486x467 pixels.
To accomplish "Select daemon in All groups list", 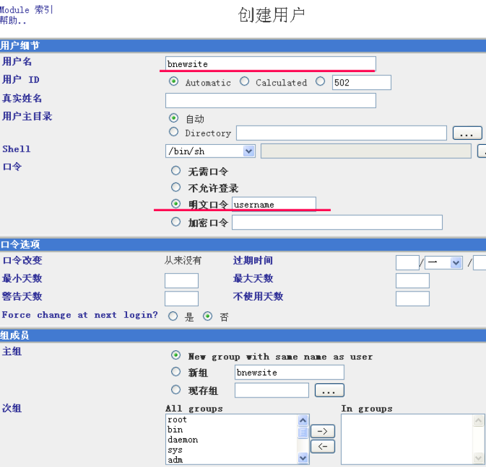I will pyautogui.click(x=183, y=440).
